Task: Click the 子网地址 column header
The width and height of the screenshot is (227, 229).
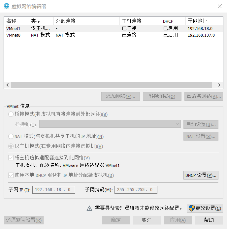Action: tap(204, 21)
